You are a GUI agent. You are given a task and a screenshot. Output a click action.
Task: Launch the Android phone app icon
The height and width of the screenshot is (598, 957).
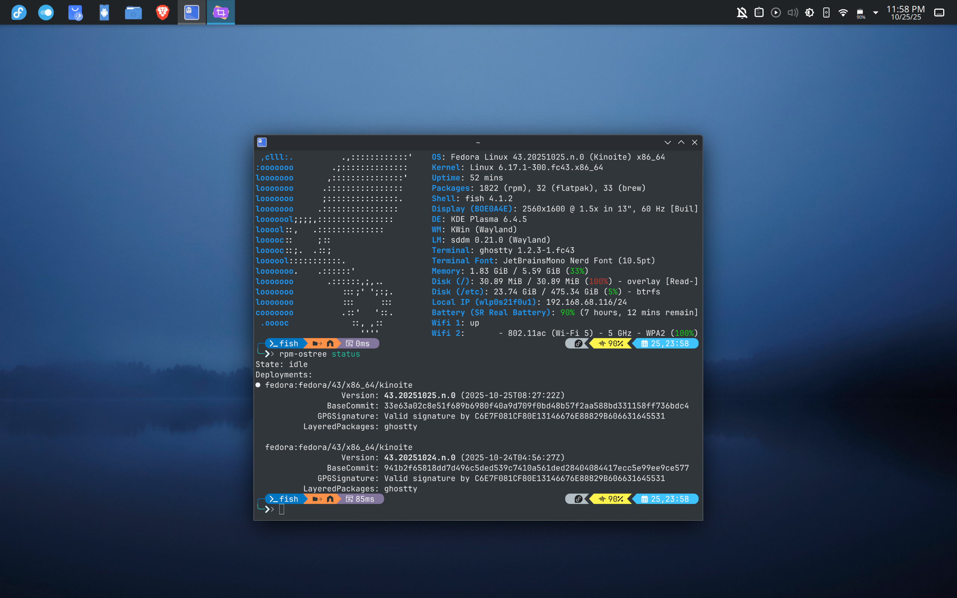pyautogui.click(x=104, y=12)
